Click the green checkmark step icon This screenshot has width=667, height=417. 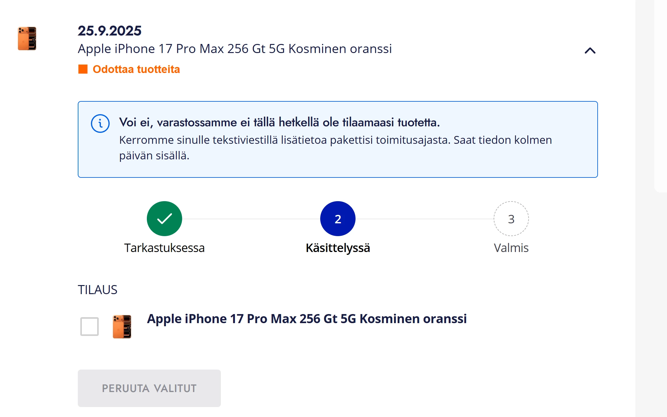point(164,219)
